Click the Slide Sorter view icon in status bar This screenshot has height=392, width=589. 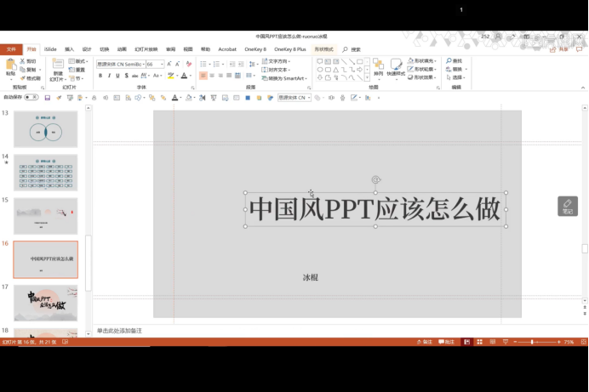click(x=479, y=342)
